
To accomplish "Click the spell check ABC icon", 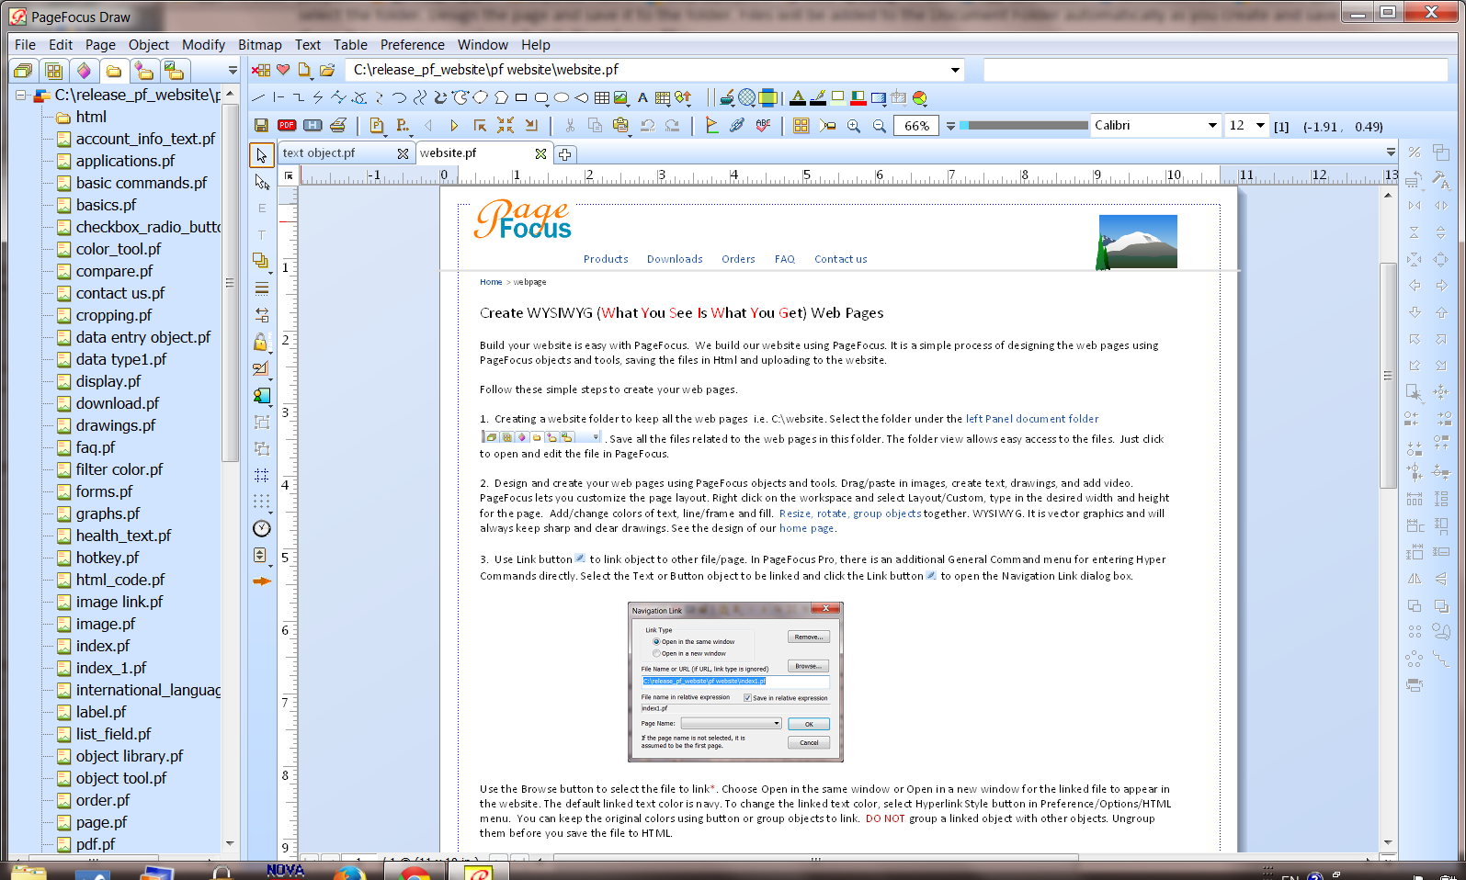I will [x=763, y=126].
